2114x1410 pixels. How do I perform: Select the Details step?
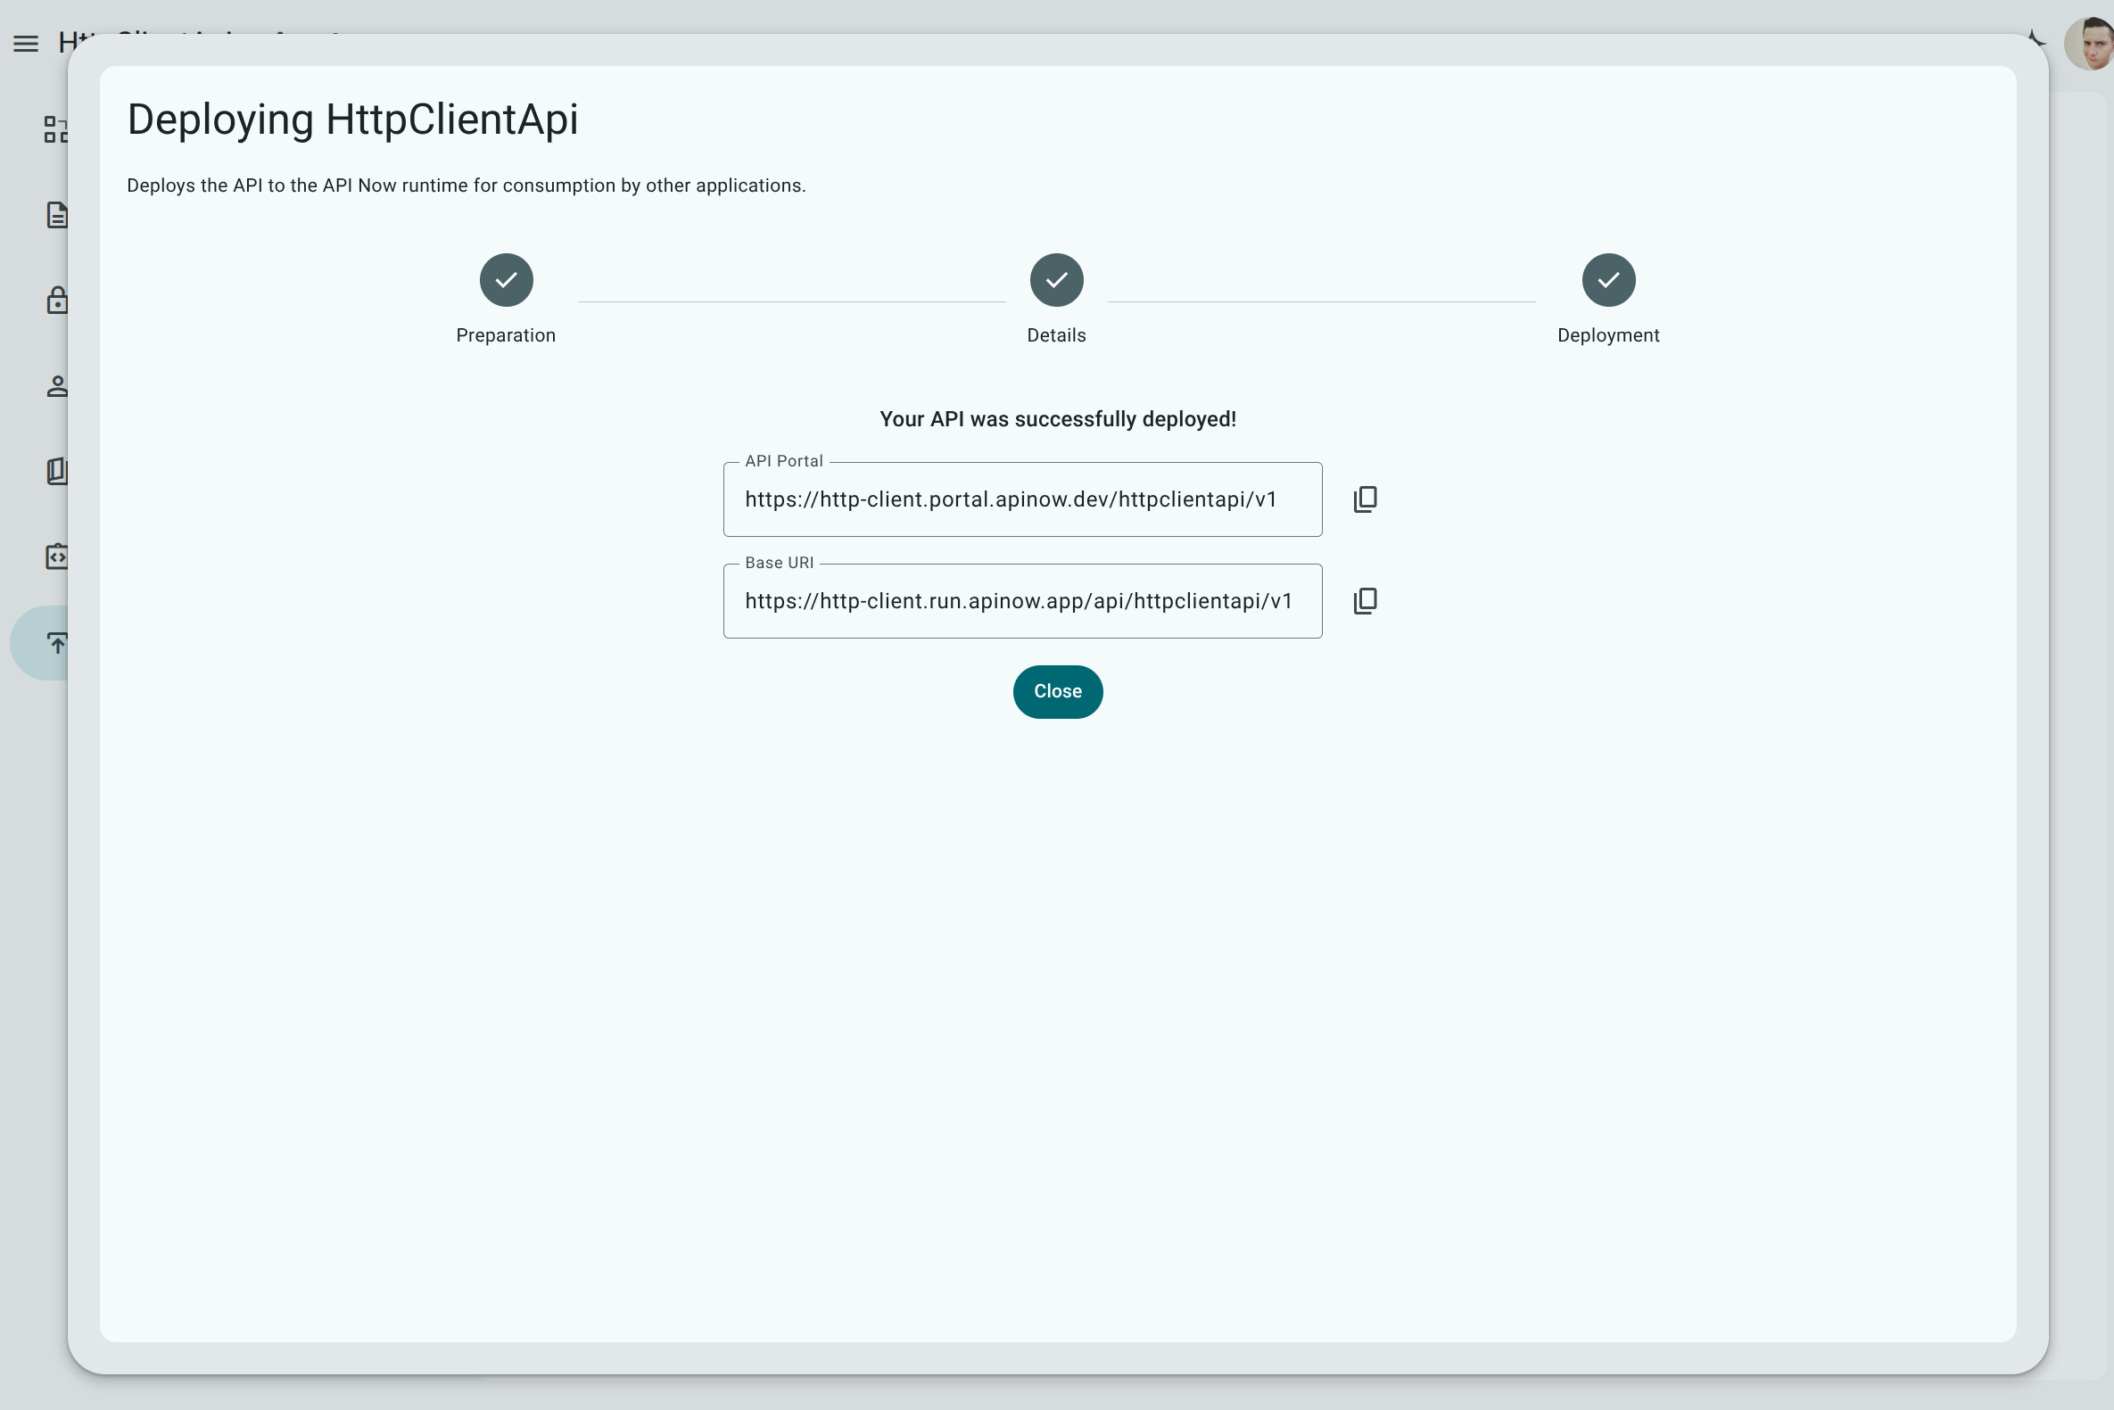tap(1056, 300)
